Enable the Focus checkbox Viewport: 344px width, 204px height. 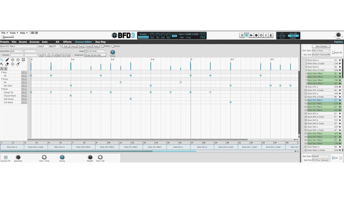pos(113,46)
